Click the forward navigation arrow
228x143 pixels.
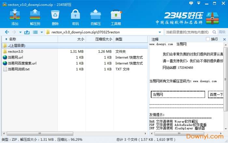point(14,32)
